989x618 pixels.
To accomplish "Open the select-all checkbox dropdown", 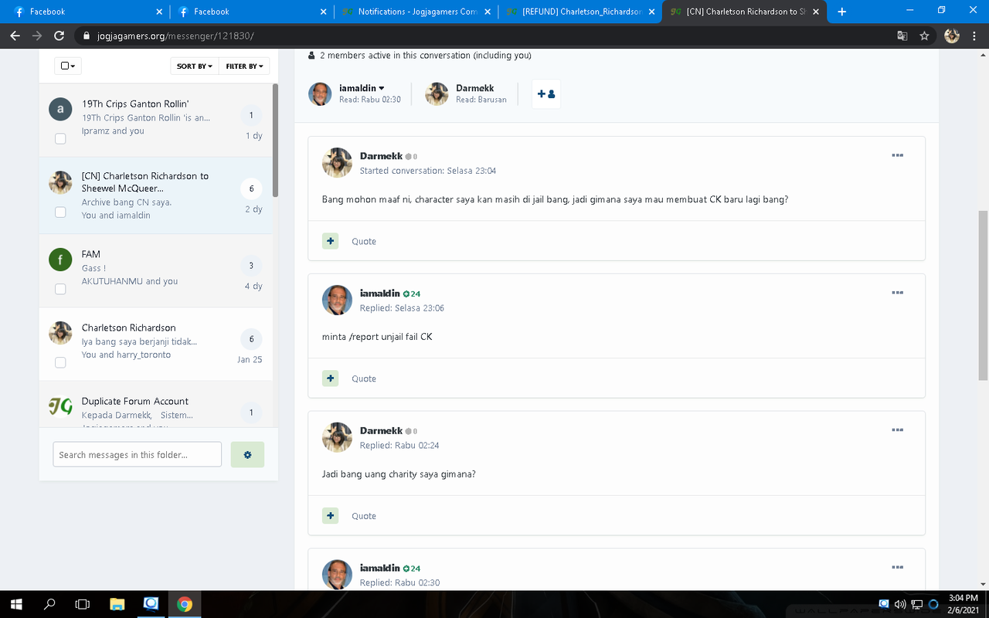I will pyautogui.click(x=67, y=66).
